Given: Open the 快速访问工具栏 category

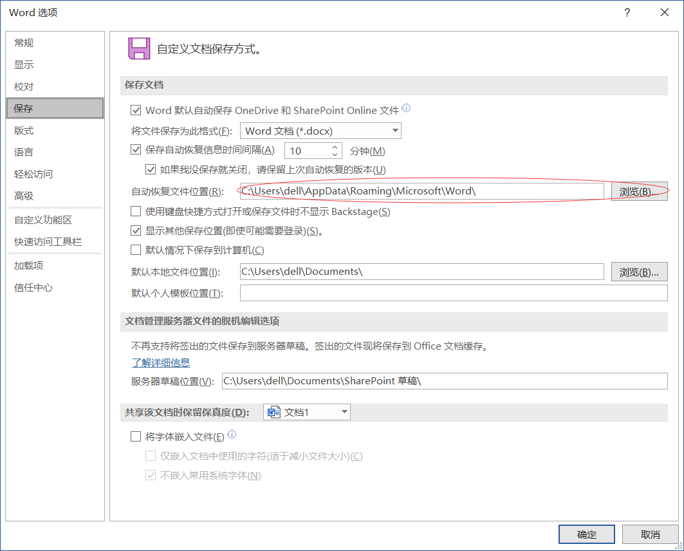Looking at the screenshot, I should click(x=55, y=241).
